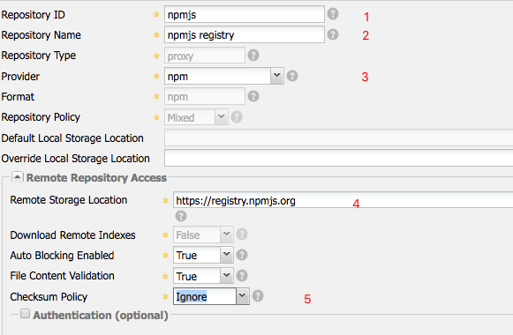Open Checksum Policy dropdown arrow
The width and height of the screenshot is (513, 335).
tap(243, 296)
